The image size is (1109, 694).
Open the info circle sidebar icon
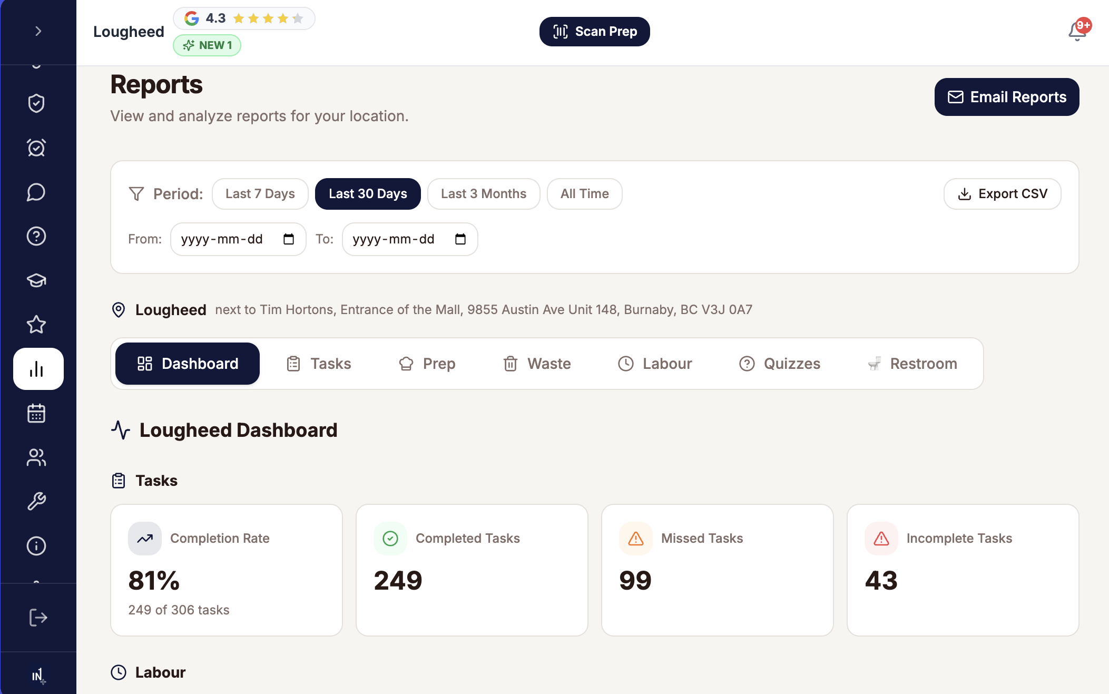(36, 546)
